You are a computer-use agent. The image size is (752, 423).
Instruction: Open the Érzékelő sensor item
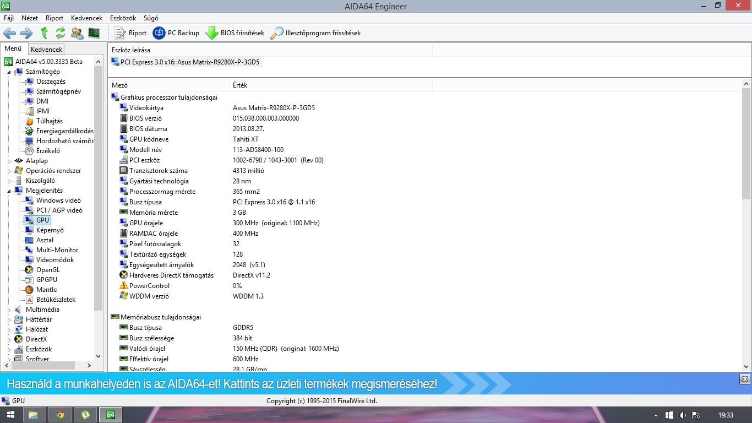pyautogui.click(x=48, y=151)
